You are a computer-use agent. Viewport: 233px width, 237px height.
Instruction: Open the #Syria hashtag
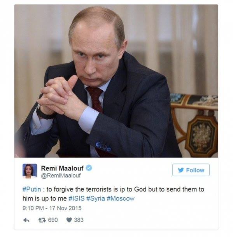click(96, 198)
